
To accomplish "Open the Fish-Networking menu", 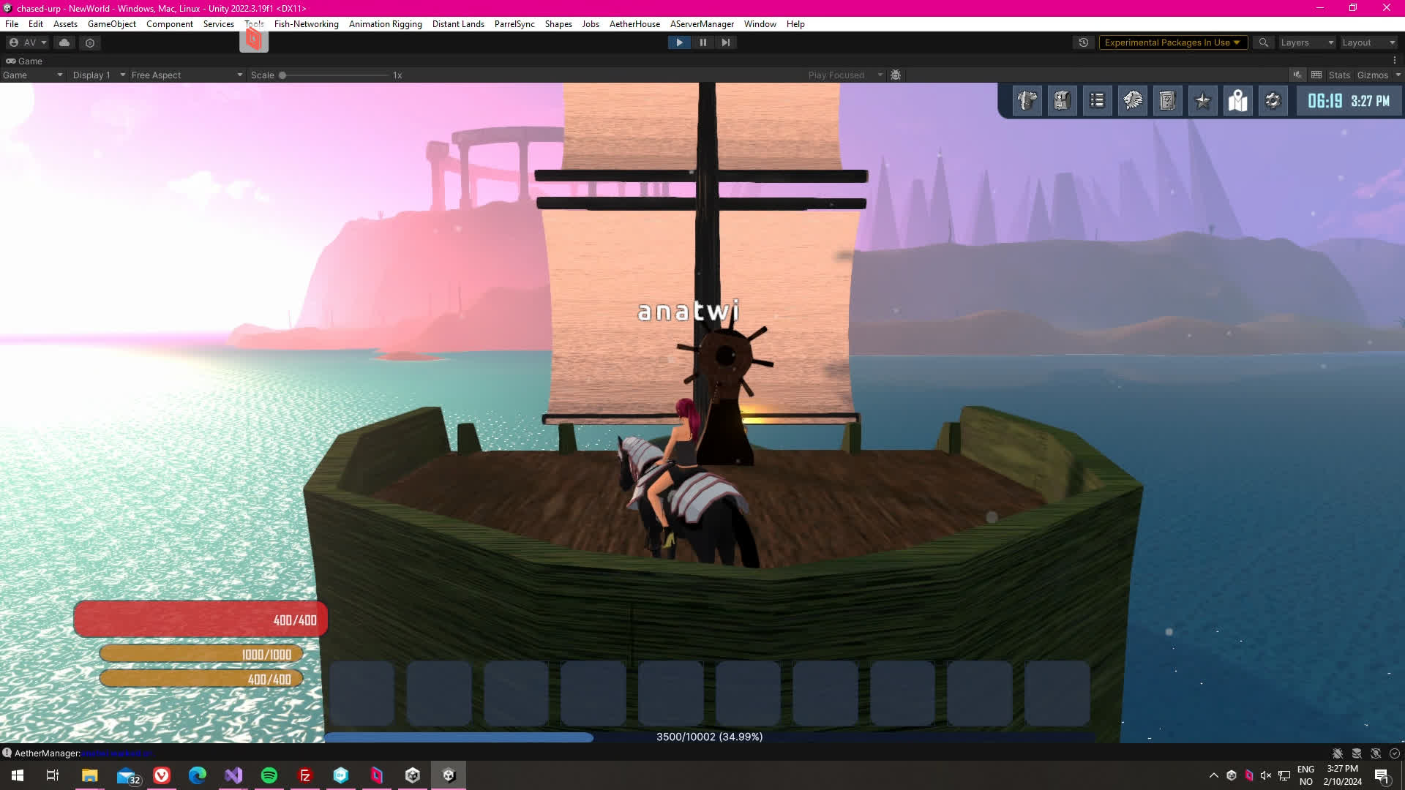I will 306,24.
